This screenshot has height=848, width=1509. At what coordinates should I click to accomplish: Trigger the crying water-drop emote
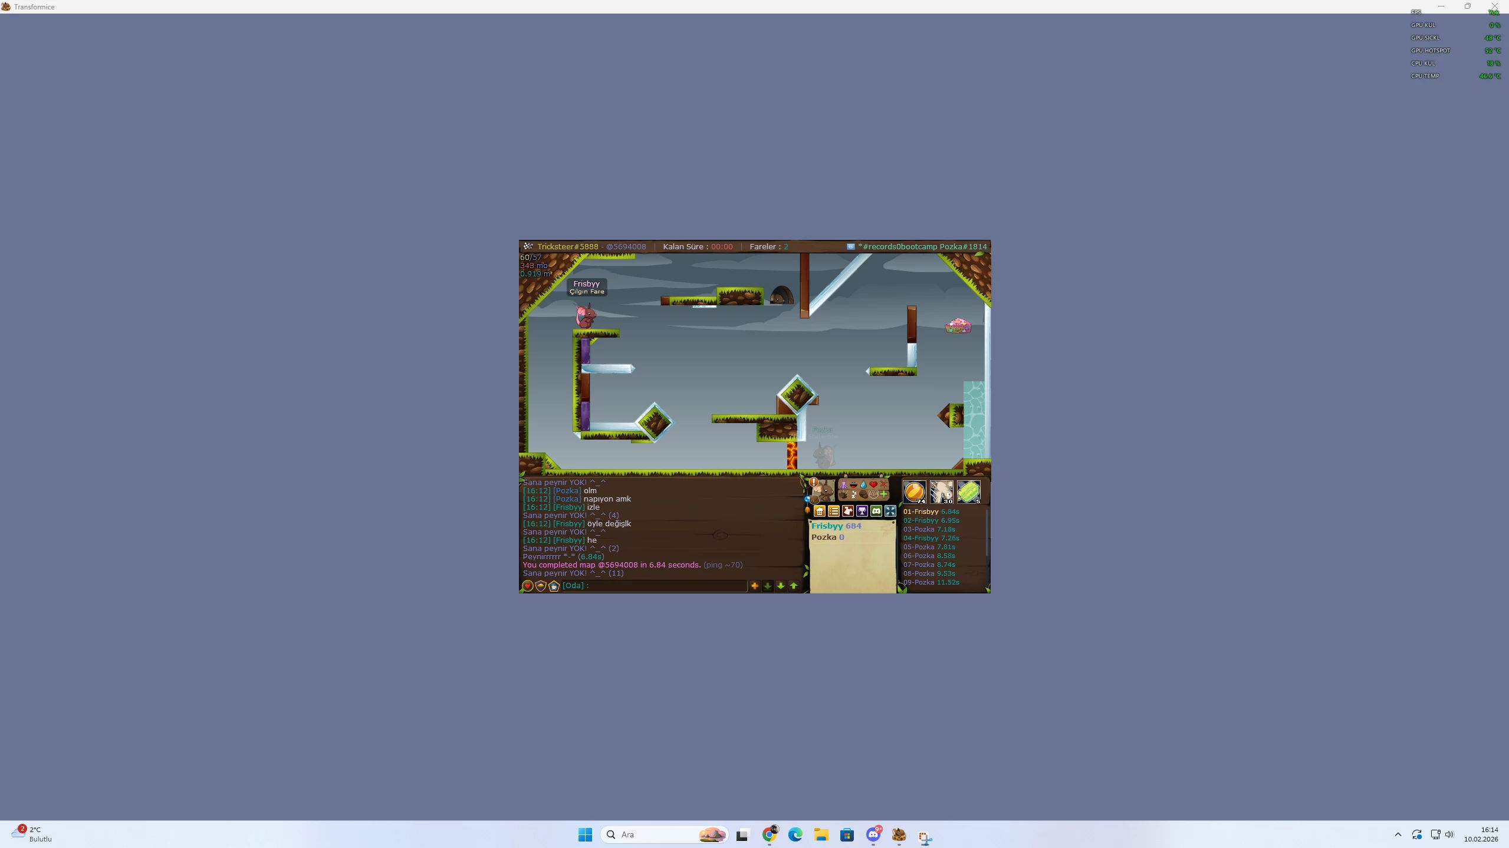863,484
